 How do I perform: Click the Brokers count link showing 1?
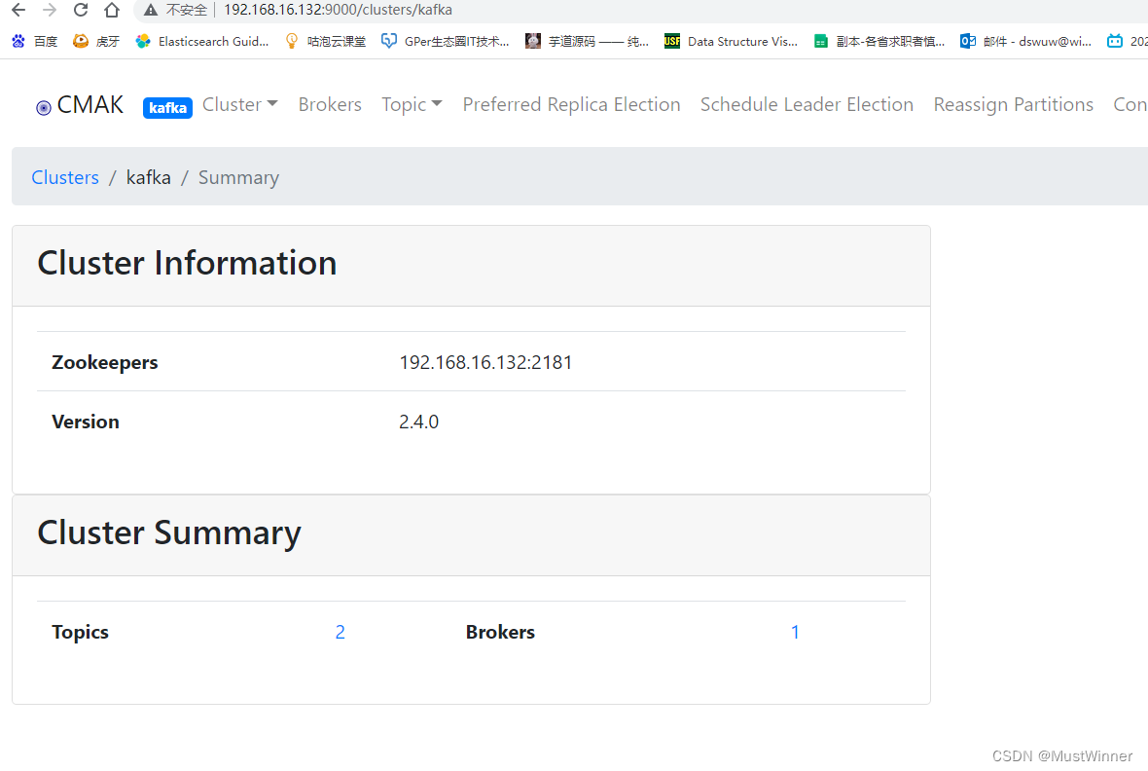795,632
